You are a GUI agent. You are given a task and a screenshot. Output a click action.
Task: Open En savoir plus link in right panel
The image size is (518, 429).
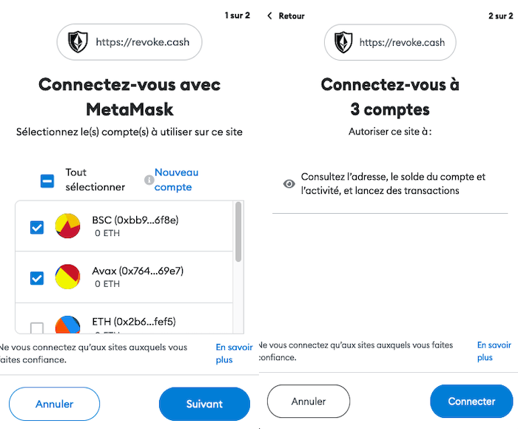(494, 351)
